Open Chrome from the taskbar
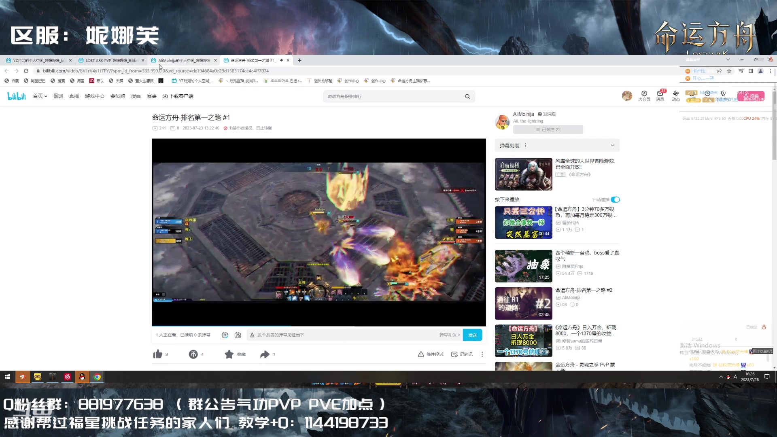The height and width of the screenshot is (437, 777). point(97,377)
